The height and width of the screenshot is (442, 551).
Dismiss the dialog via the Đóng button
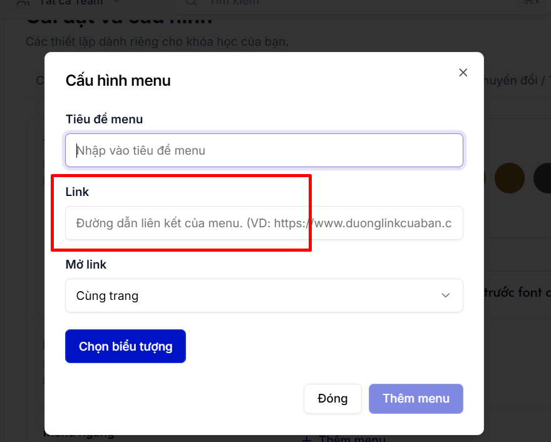[332, 398]
